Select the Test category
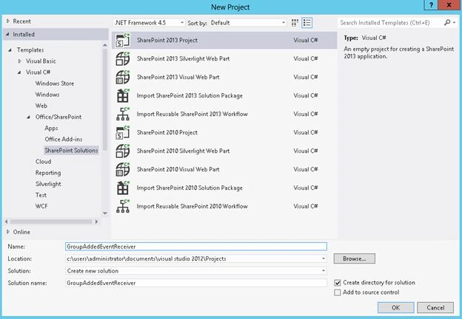This screenshot has height=319, width=462. (41, 195)
